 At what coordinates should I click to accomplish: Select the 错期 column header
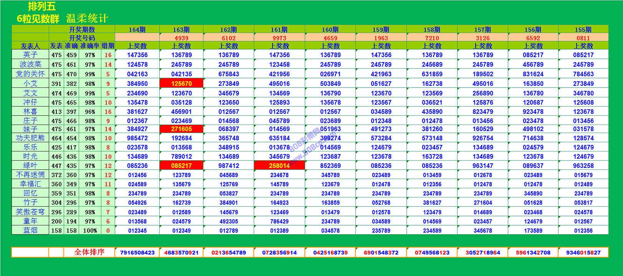point(108,46)
